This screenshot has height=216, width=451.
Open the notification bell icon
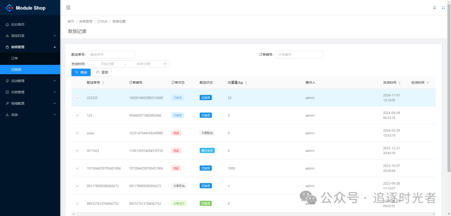pyautogui.click(x=434, y=8)
